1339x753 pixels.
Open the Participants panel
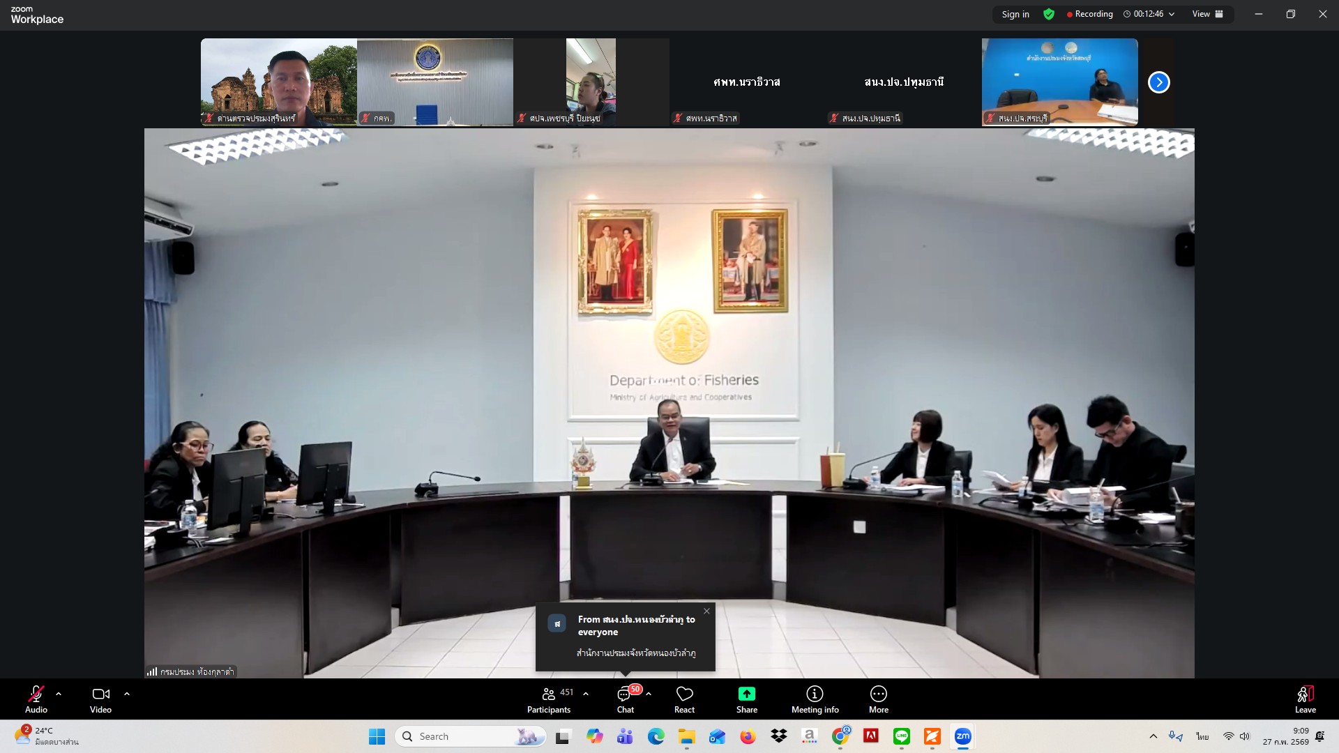click(x=549, y=699)
